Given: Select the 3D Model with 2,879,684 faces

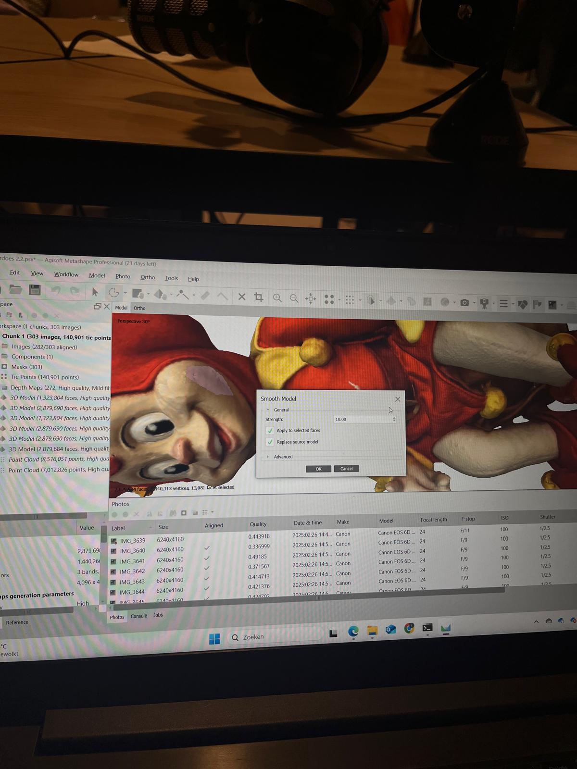Looking at the screenshot, I should point(59,449).
